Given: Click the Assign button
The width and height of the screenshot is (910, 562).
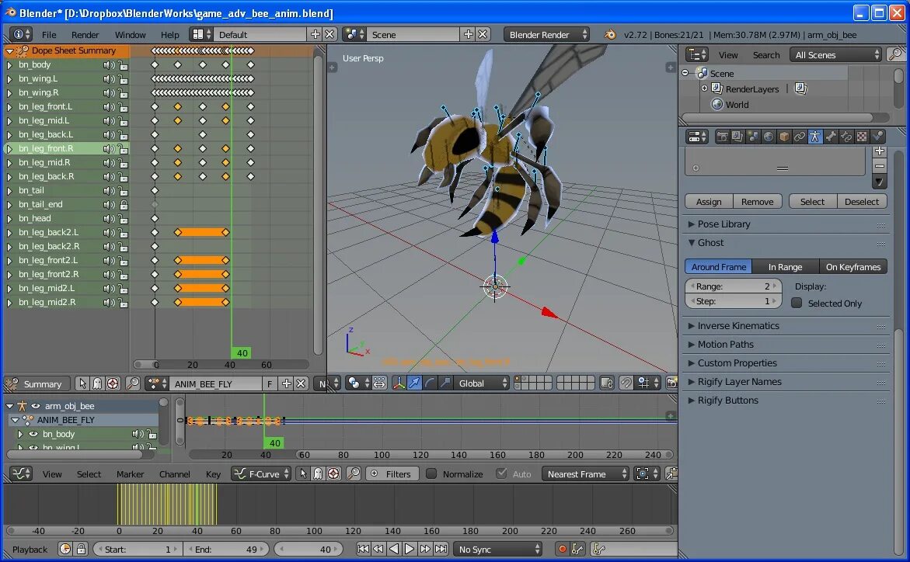Looking at the screenshot, I should (x=709, y=201).
